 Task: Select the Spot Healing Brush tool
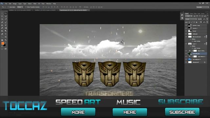tap(2, 22)
